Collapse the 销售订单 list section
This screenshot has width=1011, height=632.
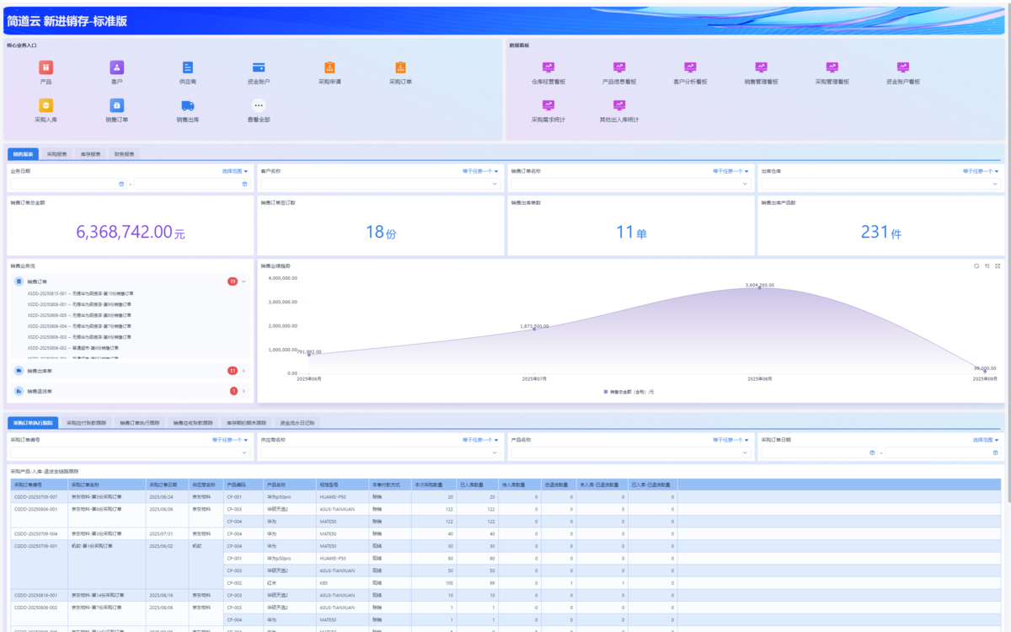click(x=243, y=281)
